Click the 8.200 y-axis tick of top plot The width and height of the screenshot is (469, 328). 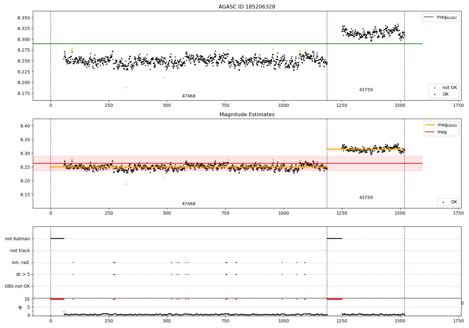(24, 83)
